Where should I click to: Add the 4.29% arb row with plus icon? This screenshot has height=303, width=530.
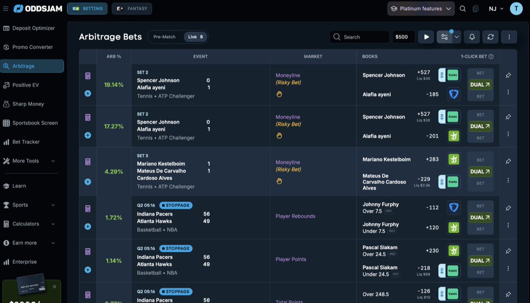(x=87, y=182)
